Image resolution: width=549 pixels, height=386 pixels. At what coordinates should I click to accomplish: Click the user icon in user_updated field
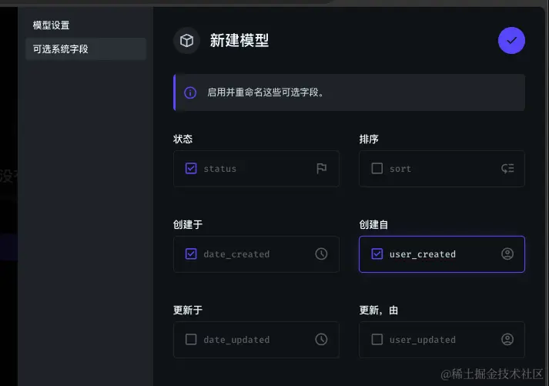pos(507,340)
